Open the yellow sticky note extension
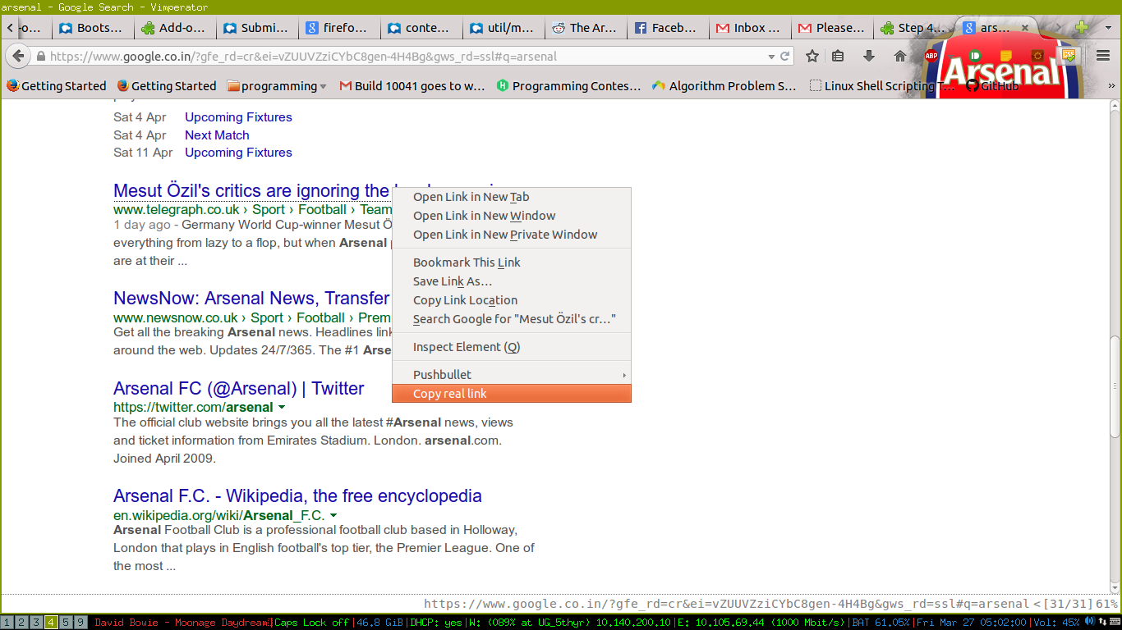The width and height of the screenshot is (1122, 630). coord(1006,56)
